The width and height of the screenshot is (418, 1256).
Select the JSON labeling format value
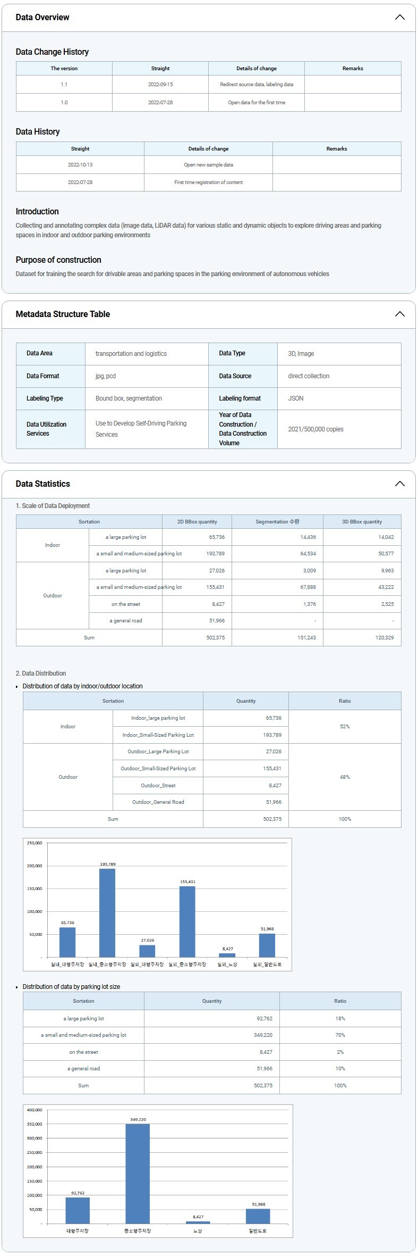296,398
